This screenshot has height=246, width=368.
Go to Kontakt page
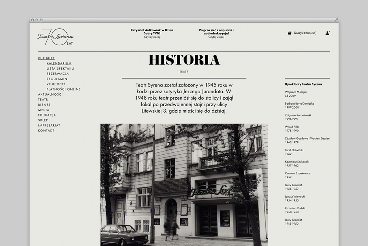(x=46, y=131)
